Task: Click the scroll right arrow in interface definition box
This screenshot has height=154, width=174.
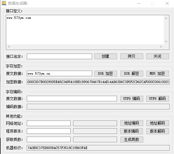Action: click(x=161, y=46)
